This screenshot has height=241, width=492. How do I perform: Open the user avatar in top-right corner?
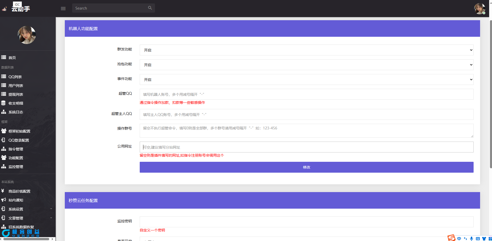coord(479,9)
